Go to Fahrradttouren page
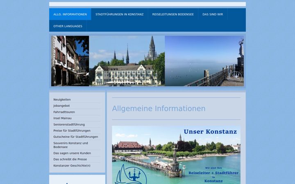295x184 pixels. click(x=64, y=112)
